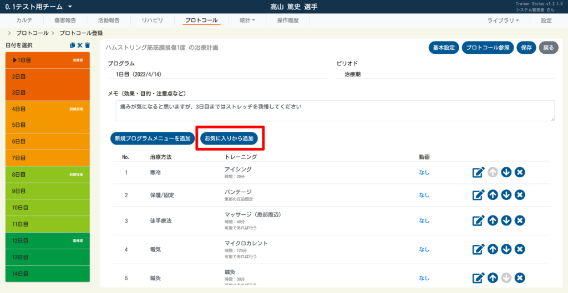Select day 9日目 in date list
Image resolution: width=568 pixels, height=293 pixels.
[x=48, y=191]
